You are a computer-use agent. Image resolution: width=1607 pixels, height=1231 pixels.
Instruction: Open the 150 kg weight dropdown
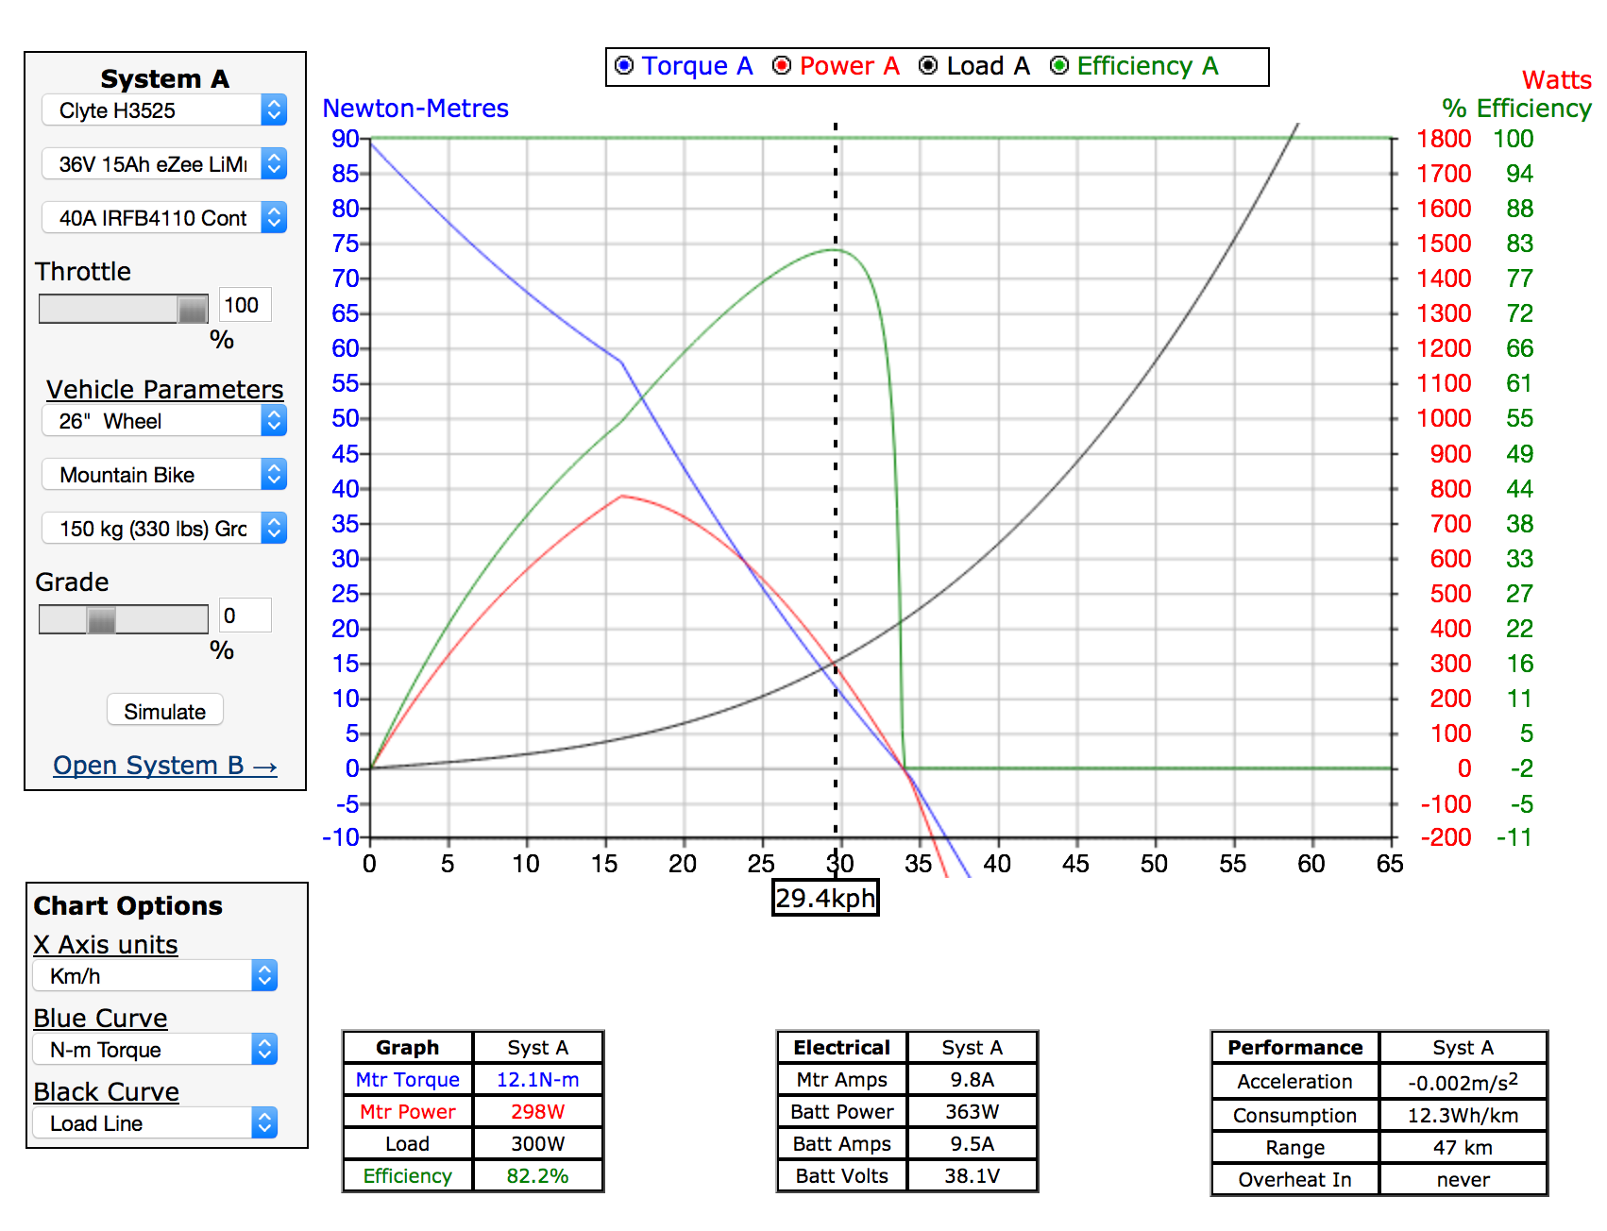(164, 529)
